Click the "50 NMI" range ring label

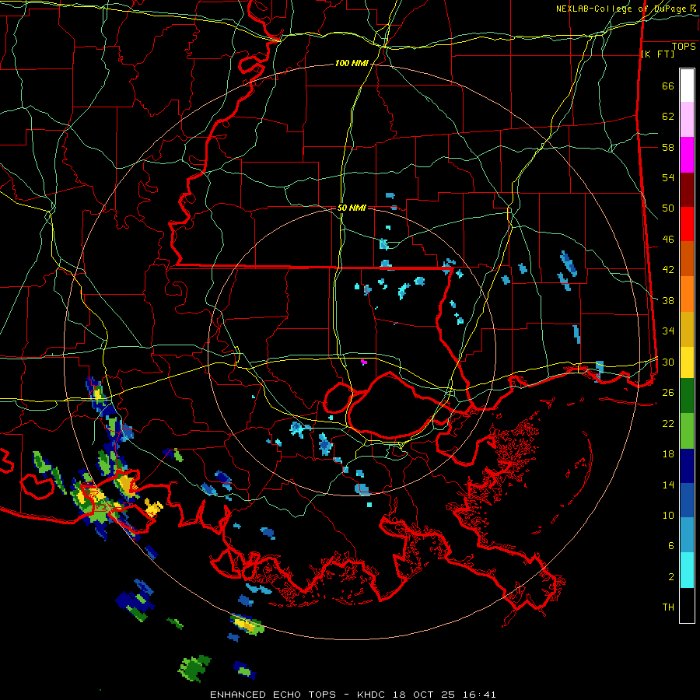(x=352, y=208)
